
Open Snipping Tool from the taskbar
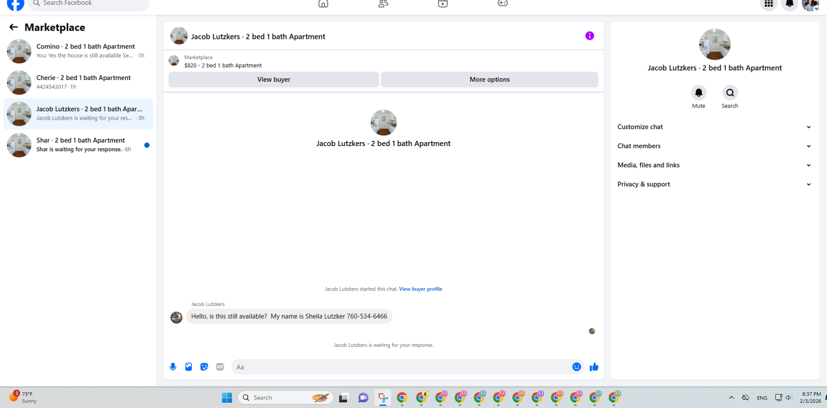coord(383,398)
